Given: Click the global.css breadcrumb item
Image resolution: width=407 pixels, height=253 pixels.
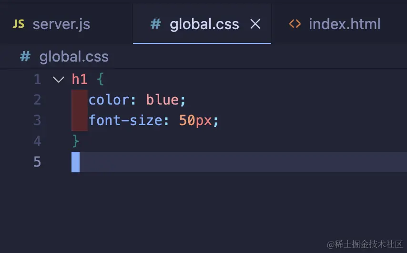Looking at the screenshot, I should (x=74, y=57).
